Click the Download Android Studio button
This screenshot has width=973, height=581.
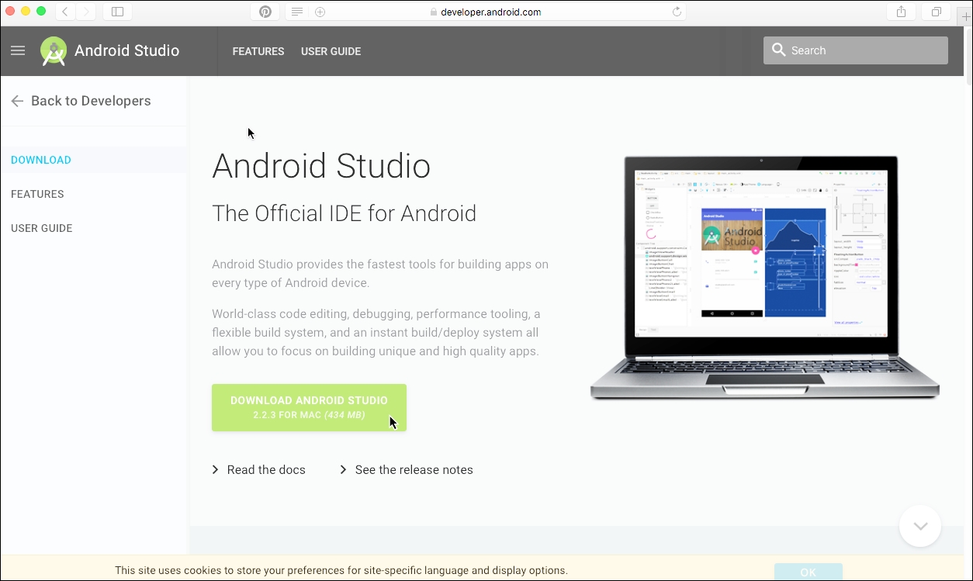pos(309,407)
